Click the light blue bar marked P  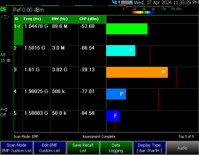(x=116, y=94)
